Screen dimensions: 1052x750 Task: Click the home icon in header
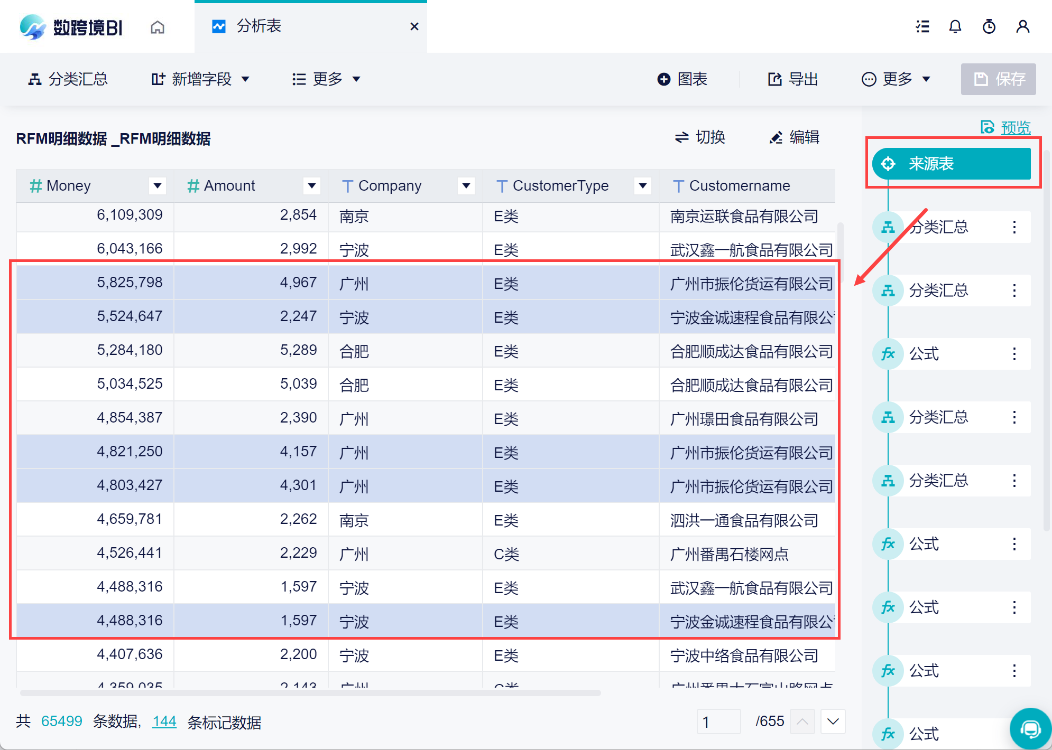coord(158,27)
